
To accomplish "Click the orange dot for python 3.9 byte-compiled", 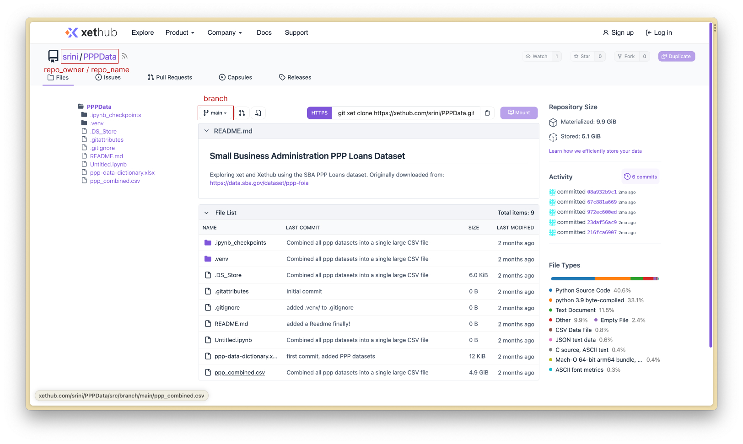I will 551,300.
